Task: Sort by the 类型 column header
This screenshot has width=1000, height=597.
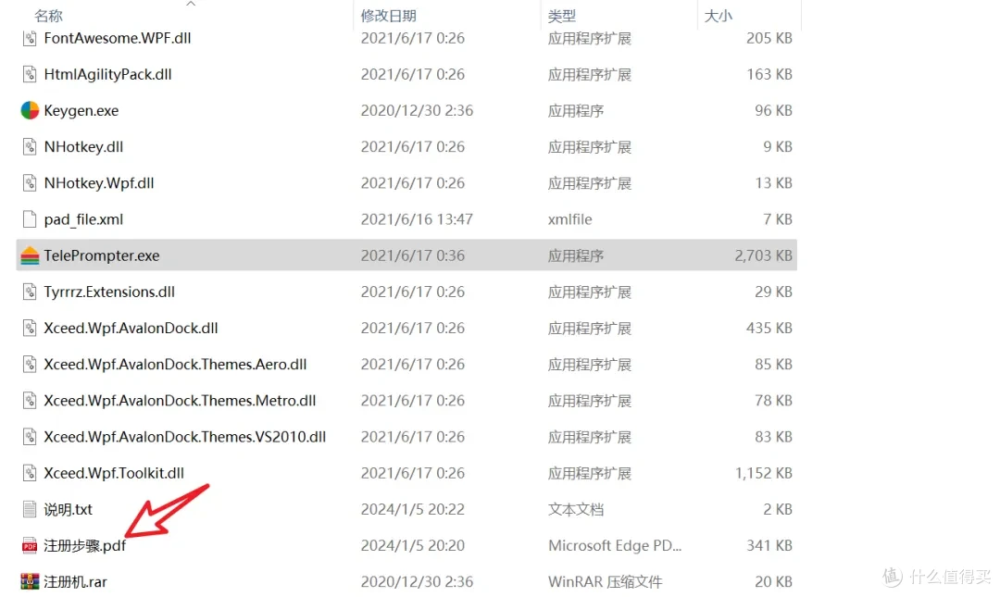Action: click(x=562, y=16)
